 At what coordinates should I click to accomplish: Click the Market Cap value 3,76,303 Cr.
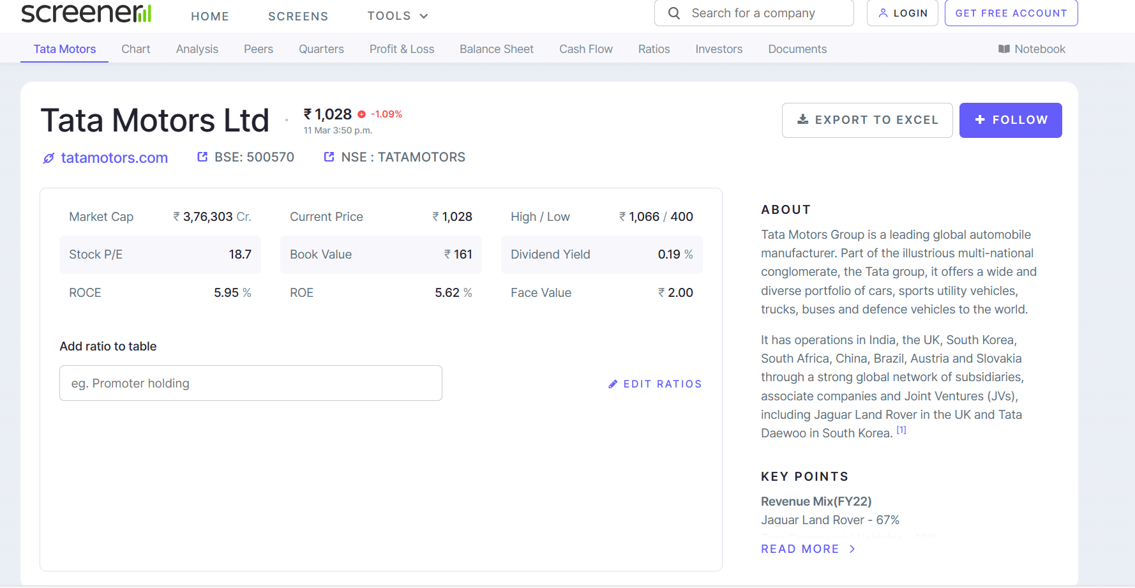point(212,217)
